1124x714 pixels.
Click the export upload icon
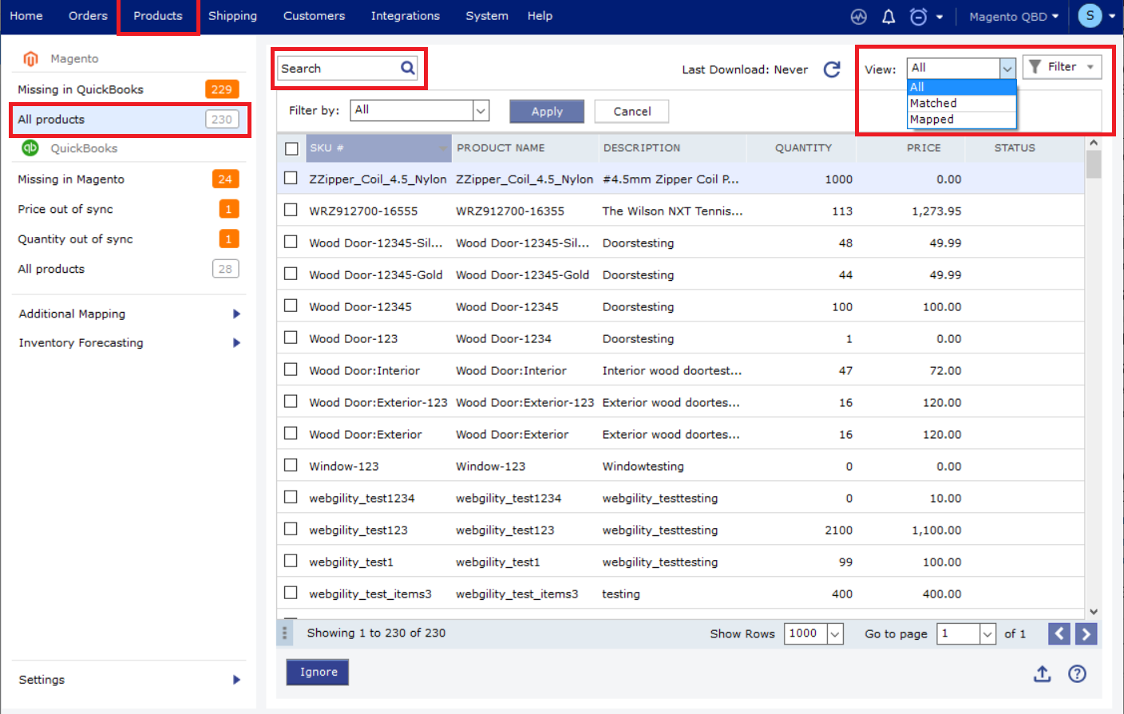click(1043, 674)
